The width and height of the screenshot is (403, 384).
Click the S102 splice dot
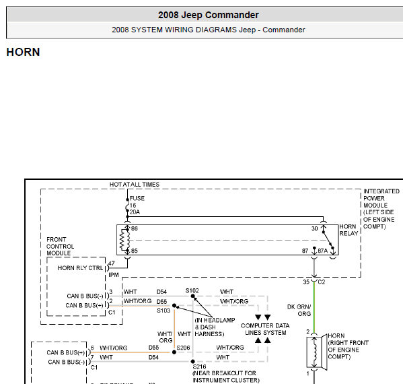pyautogui.click(x=193, y=296)
